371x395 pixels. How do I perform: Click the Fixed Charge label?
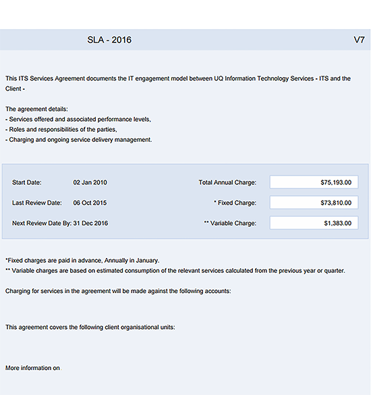coord(235,203)
